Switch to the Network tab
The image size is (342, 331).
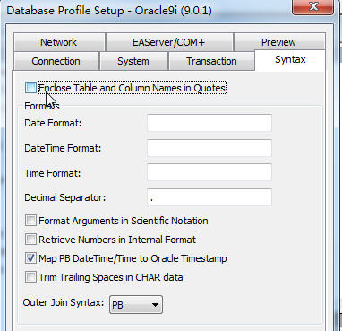click(x=59, y=42)
